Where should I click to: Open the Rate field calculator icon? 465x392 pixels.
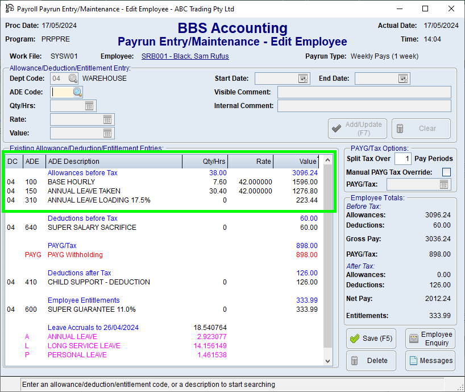[x=107, y=119]
